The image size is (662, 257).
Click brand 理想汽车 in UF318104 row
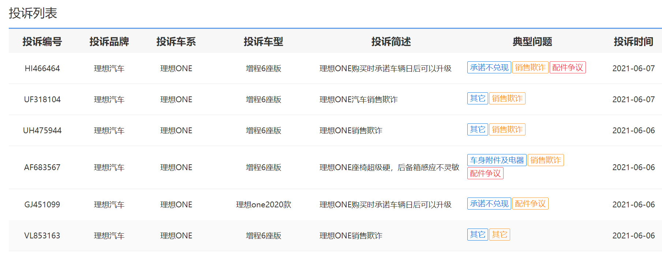pos(109,99)
